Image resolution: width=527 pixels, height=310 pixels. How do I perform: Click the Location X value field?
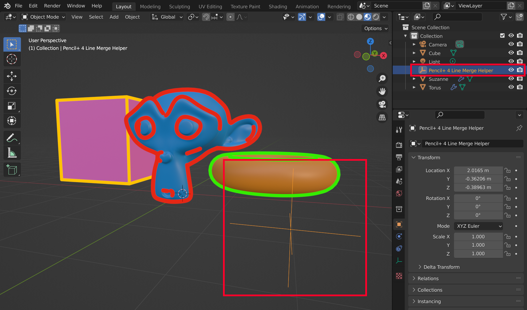478,170
